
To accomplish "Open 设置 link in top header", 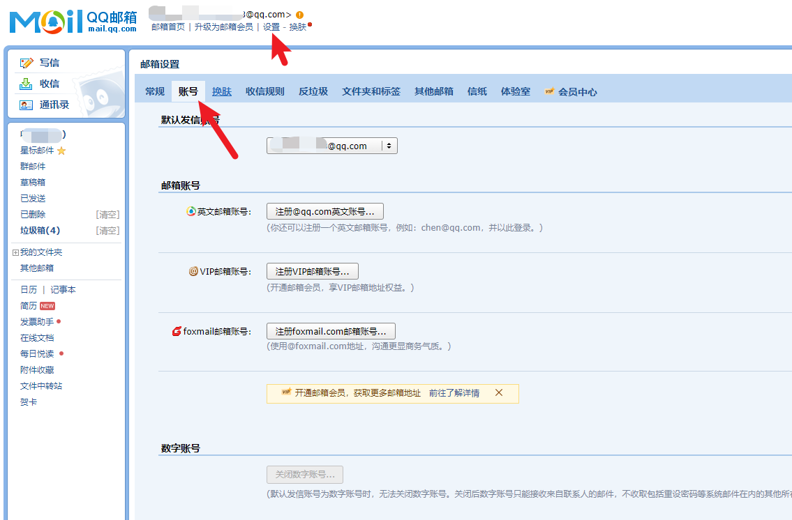I will click(x=271, y=26).
